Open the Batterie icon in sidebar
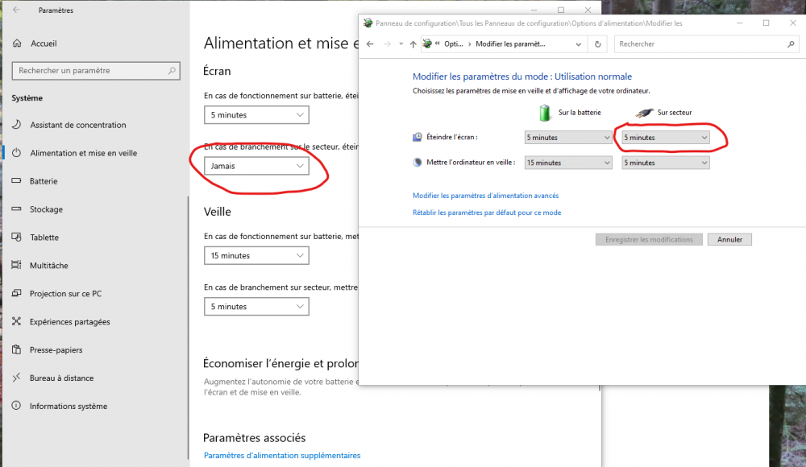806x467 pixels. [x=16, y=181]
